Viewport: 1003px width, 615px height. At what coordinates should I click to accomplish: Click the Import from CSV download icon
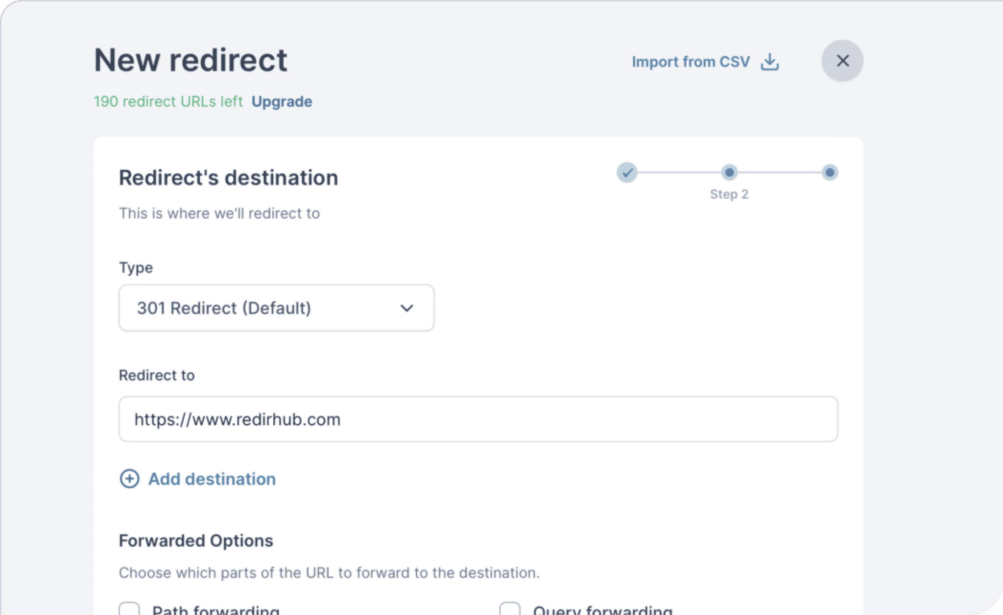click(769, 61)
